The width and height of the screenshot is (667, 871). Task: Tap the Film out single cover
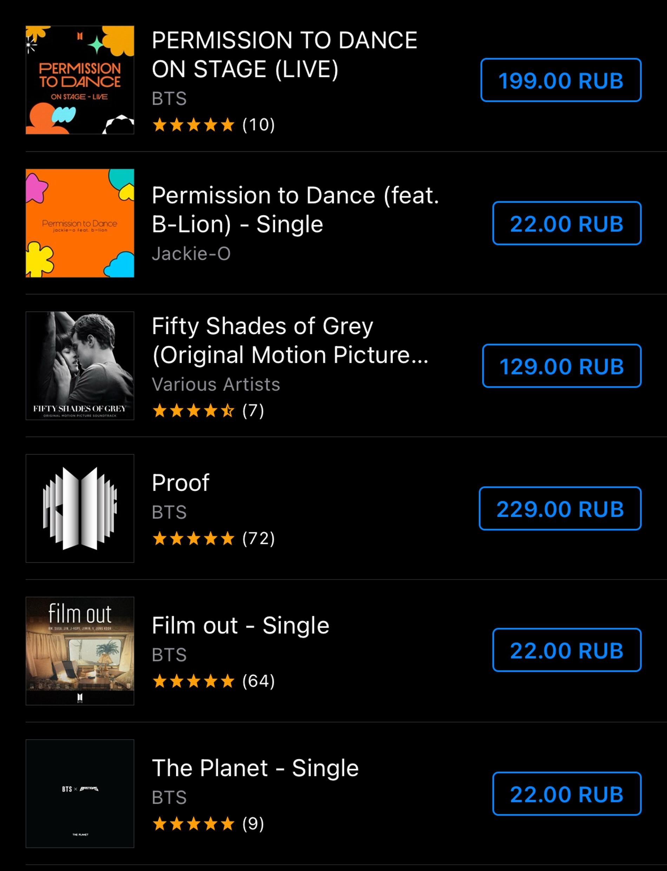point(80,650)
